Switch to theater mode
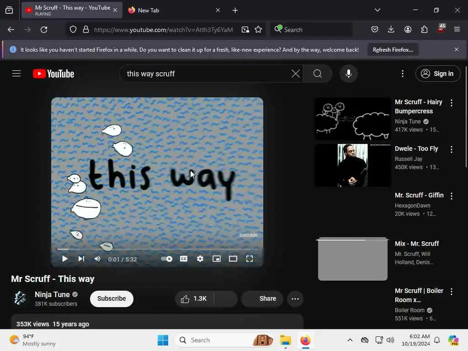 point(233,259)
